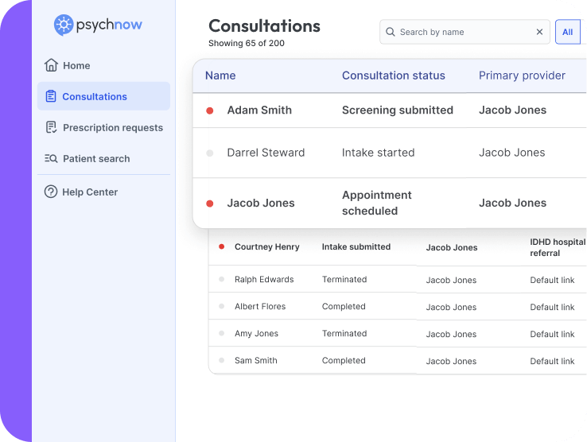The image size is (587, 442).
Task: Sort by Primary provider column header
Action: tap(522, 76)
